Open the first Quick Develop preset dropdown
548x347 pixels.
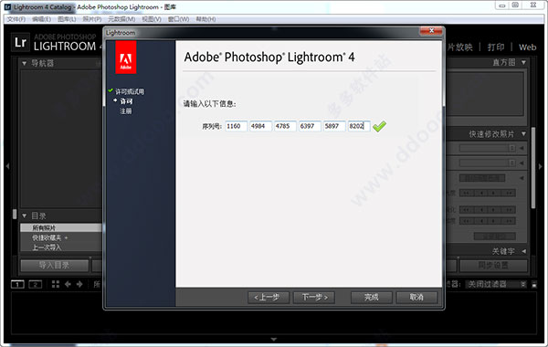[x=488, y=148]
